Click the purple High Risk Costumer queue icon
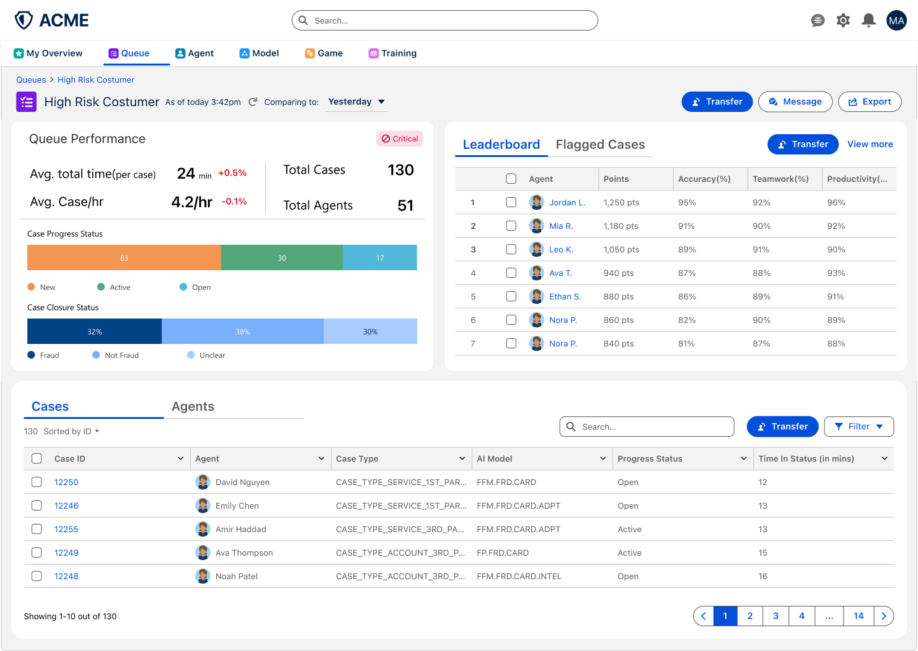This screenshot has width=918, height=651. click(26, 102)
